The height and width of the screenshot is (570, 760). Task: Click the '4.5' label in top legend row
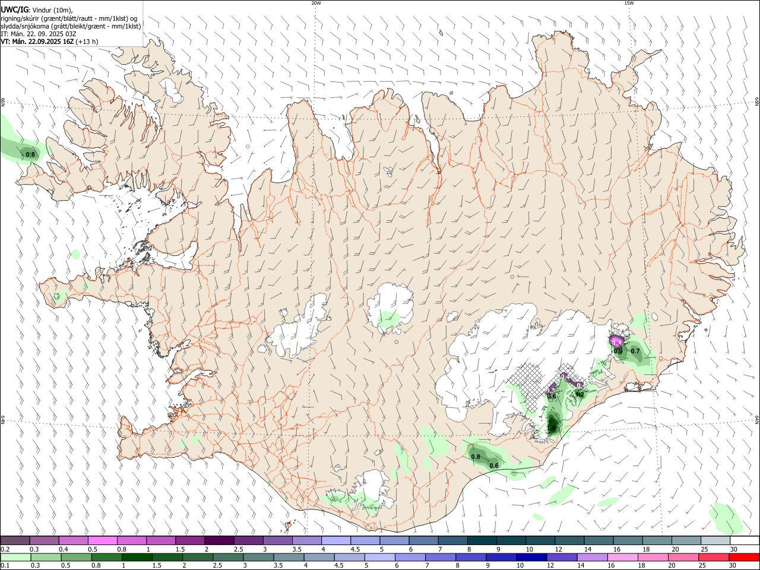[355, 549]
